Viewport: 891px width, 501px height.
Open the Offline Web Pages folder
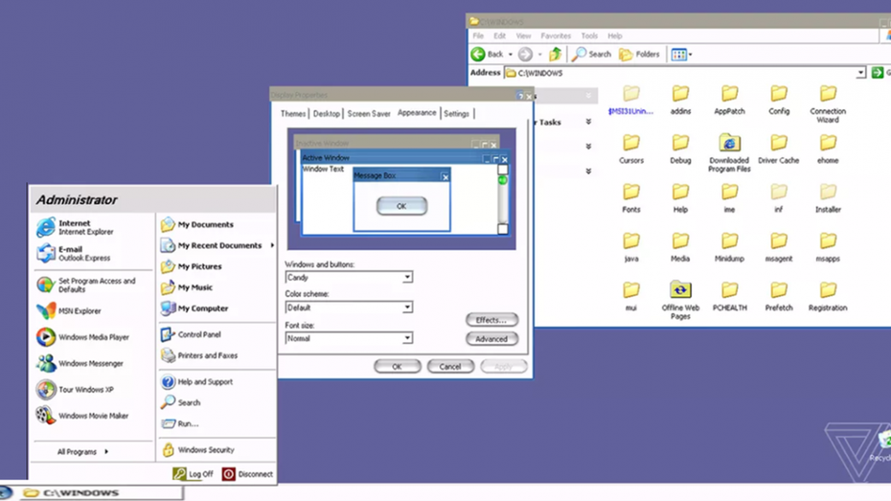click(x=680, y=296)
